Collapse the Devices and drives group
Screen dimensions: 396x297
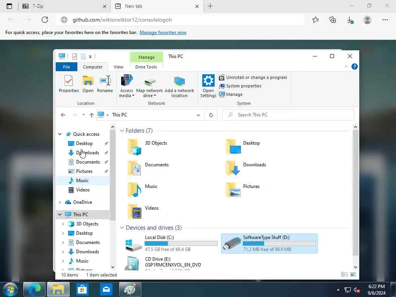(122, 228)
